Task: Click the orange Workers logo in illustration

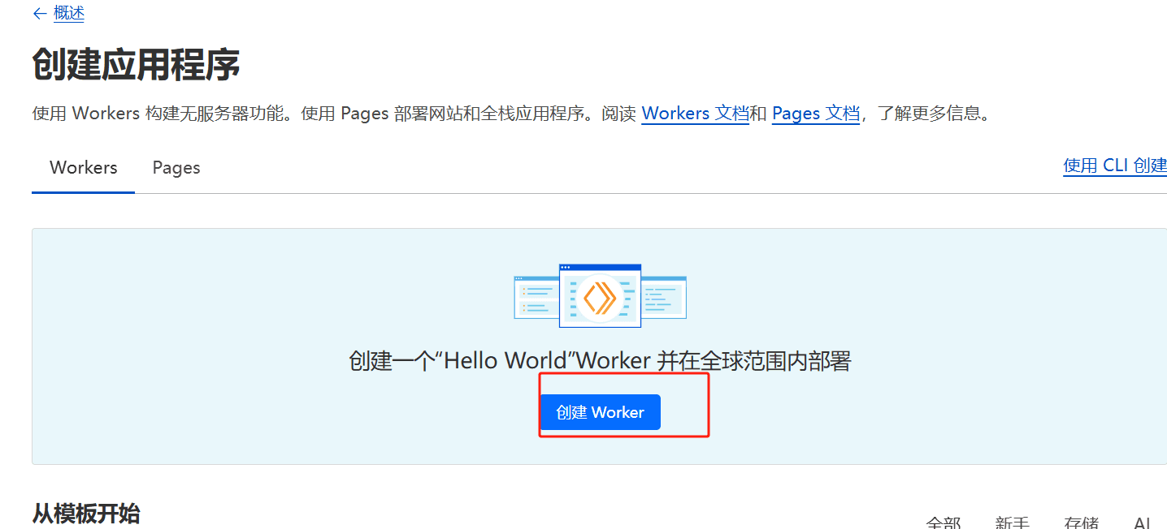Action: pos(600,299)
